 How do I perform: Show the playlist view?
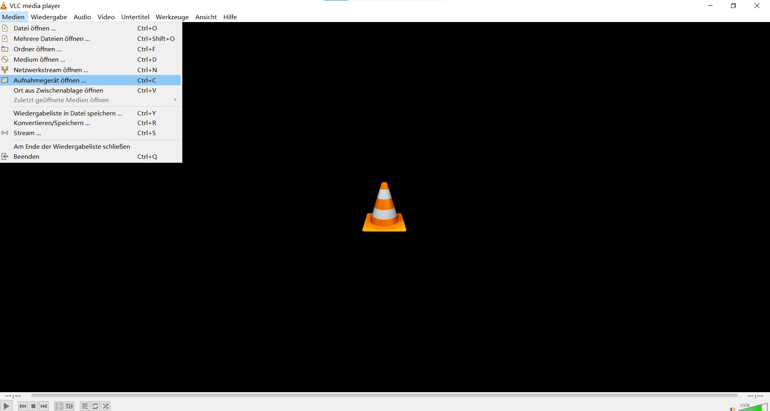pyautogui.click(x=85, y=406)
